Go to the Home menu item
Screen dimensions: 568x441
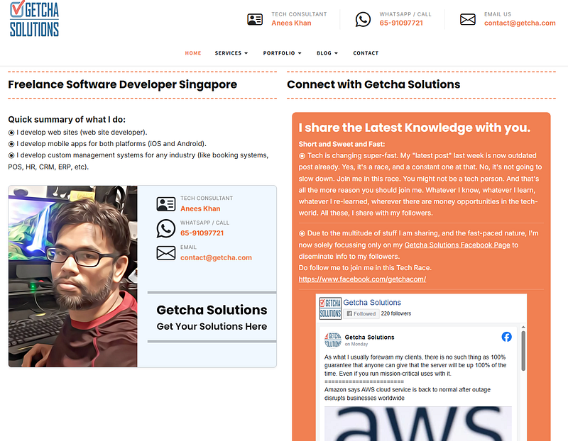pos(192,53)
